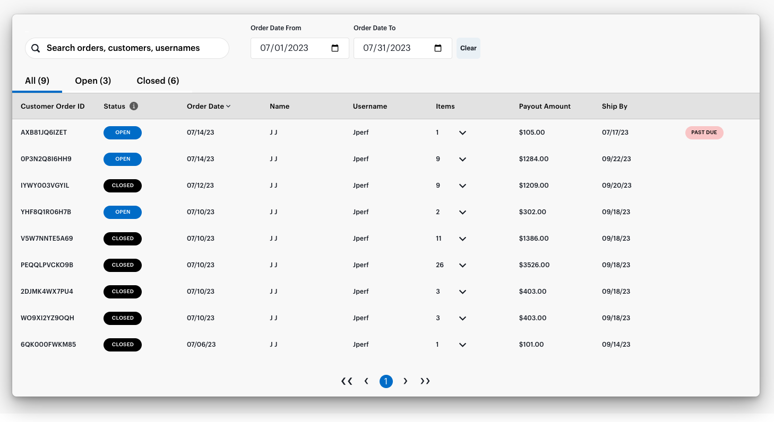
Task: Jump to the last page with double-right chevron
Action: (425, 381)
